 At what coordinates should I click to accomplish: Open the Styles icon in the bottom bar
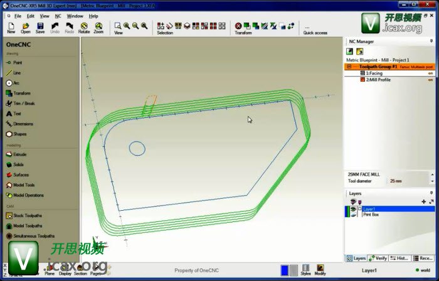pyautogui.click(x=306, y=270)
